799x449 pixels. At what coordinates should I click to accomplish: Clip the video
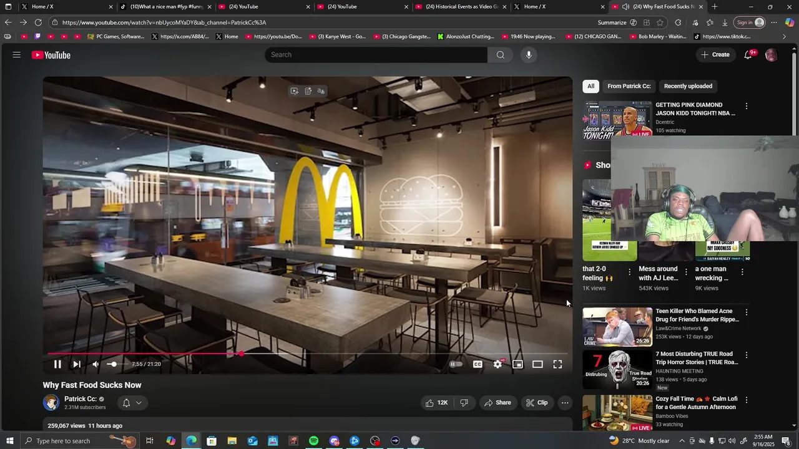tap(537, 403)
